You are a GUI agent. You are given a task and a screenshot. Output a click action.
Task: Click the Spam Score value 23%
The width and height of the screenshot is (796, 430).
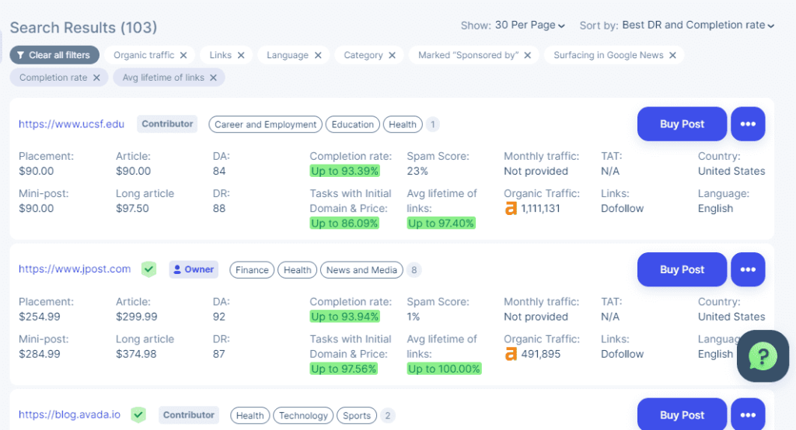[417, 172]
